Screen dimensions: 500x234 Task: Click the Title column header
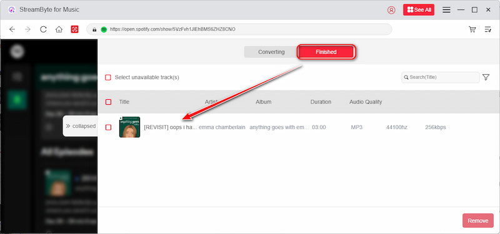pos(124,102)
